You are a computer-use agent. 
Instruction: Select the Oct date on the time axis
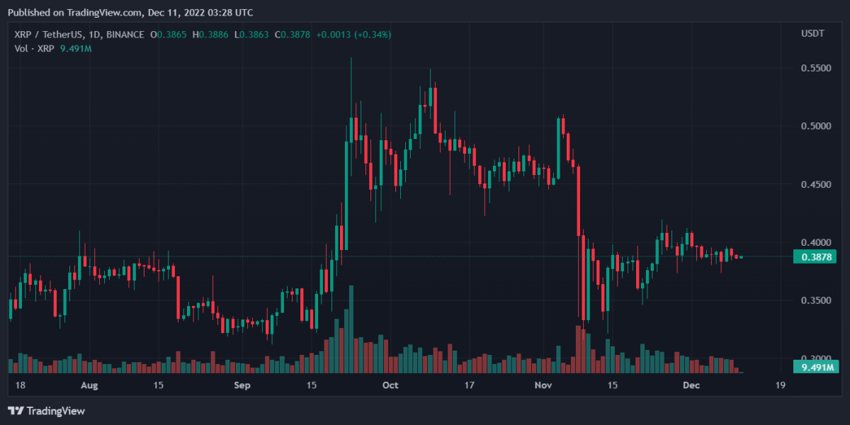tap(390, 385)
